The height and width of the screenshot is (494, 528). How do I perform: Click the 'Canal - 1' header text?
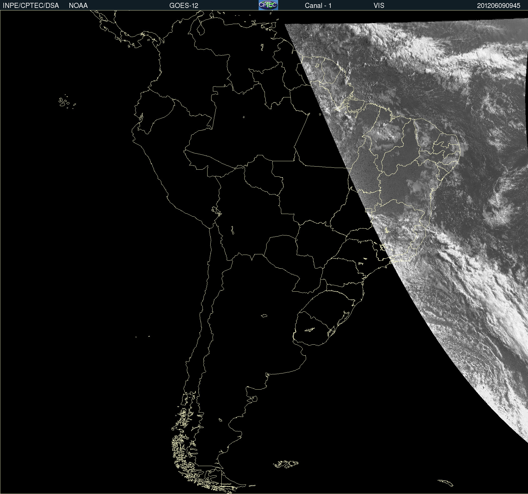tap(318, 6)
